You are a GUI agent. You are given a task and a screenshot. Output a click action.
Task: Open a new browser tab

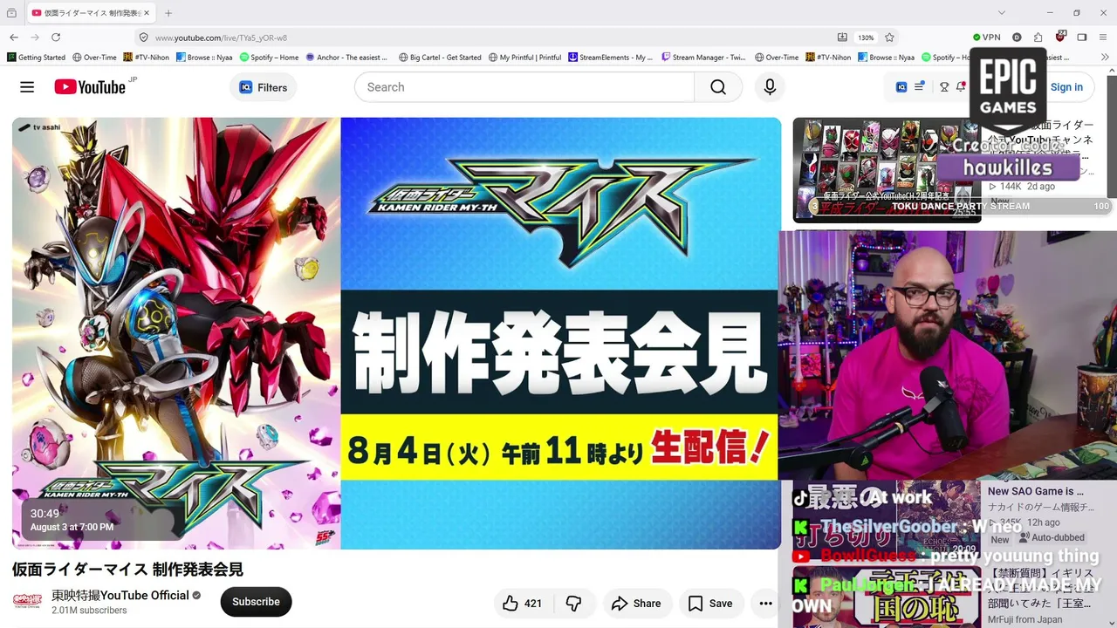pos(168,13)
